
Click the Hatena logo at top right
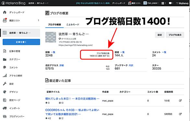[182, 3]
